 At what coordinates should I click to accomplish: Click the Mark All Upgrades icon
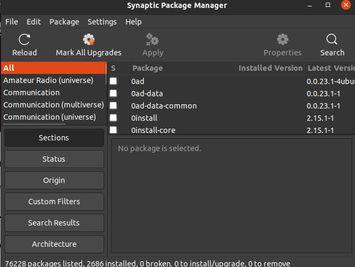[x=89, y=40]
